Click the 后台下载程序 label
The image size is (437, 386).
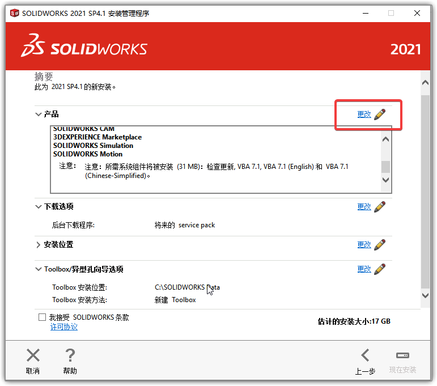point(73,225)
